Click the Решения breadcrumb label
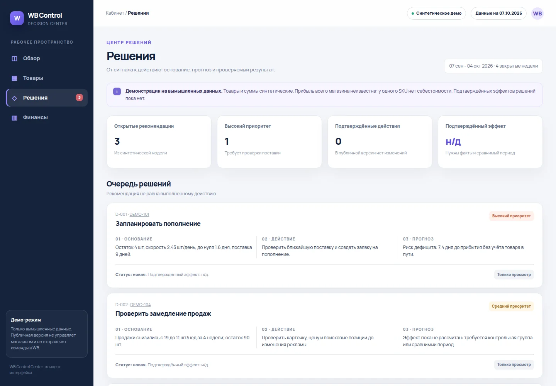The height and width of the screenshot is (386, 556). 138,13
